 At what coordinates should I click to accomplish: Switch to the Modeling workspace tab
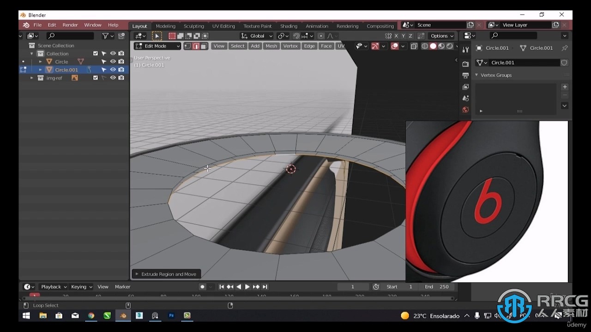tap(165, 26)
